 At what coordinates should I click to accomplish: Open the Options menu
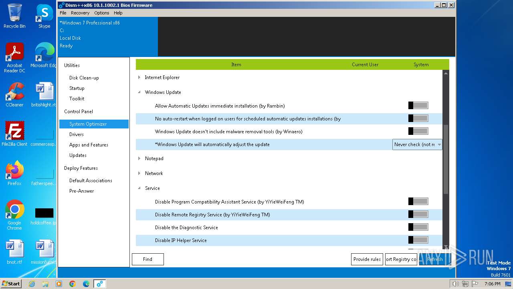[x=102, y=13]
